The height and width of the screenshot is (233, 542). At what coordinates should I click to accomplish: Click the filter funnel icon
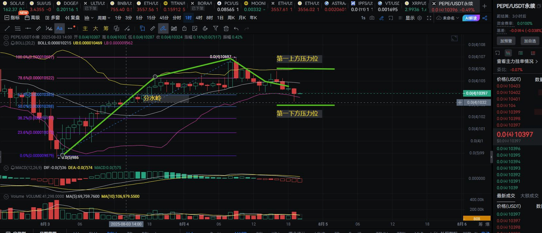[216, 28]
